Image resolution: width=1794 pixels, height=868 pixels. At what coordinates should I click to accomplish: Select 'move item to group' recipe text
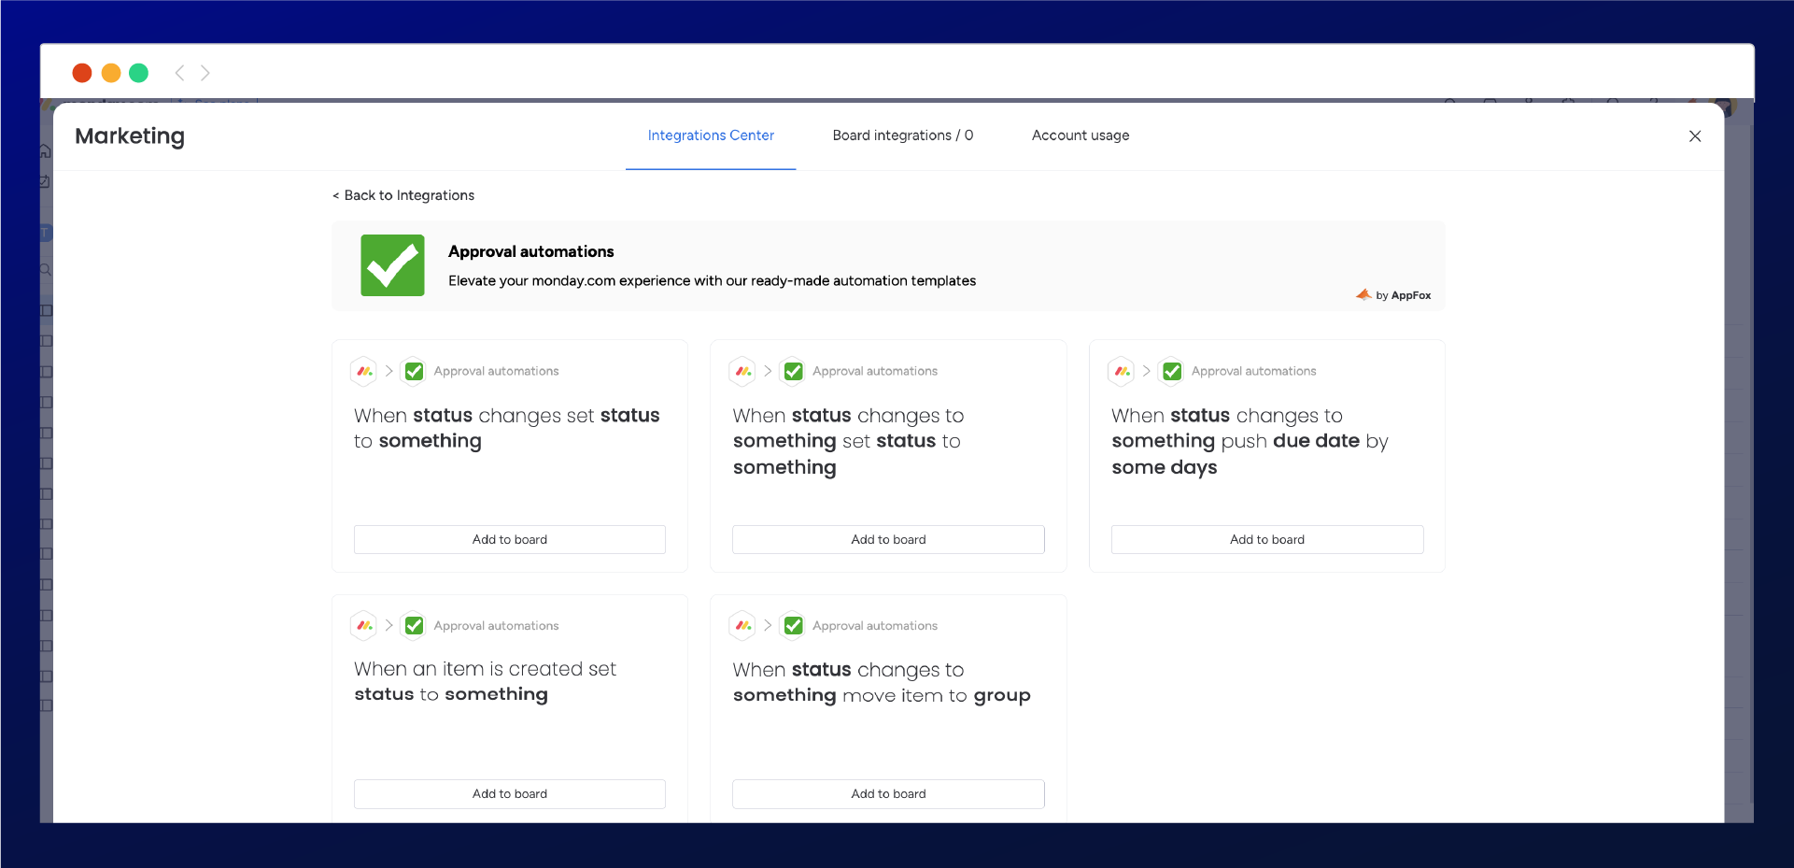click(882, 683)
